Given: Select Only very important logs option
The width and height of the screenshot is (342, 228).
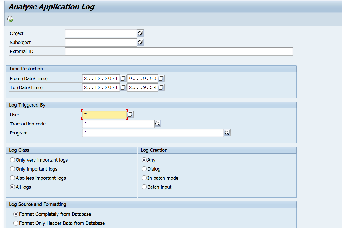Looking at the screenshot, I should [12, 160].
